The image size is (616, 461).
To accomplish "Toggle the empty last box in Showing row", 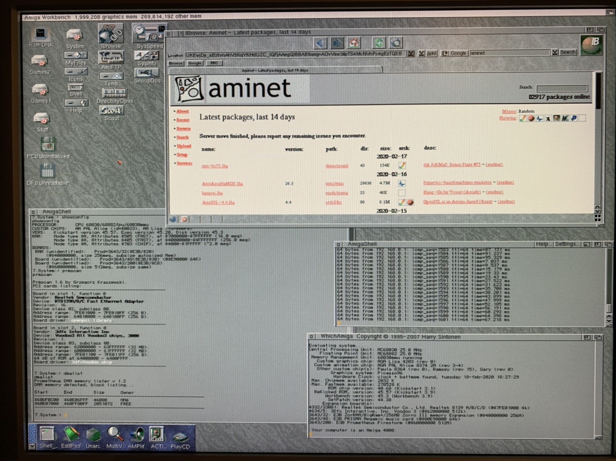I will (582, 118).
